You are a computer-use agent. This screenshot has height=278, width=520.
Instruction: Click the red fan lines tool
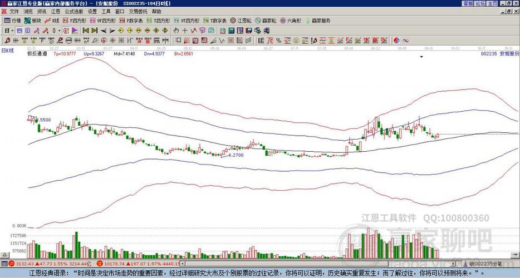pyautogui.click(x=187, y=41)
